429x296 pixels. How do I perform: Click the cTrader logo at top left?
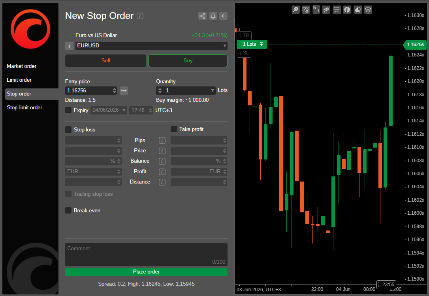30,29
